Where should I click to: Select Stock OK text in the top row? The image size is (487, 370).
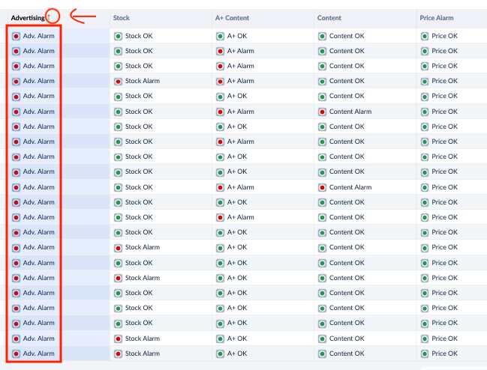[x=139, y=36]
